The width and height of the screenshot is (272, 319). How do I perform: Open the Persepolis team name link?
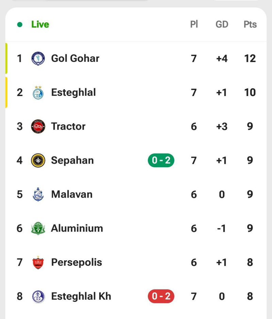[x=76, y=262]
